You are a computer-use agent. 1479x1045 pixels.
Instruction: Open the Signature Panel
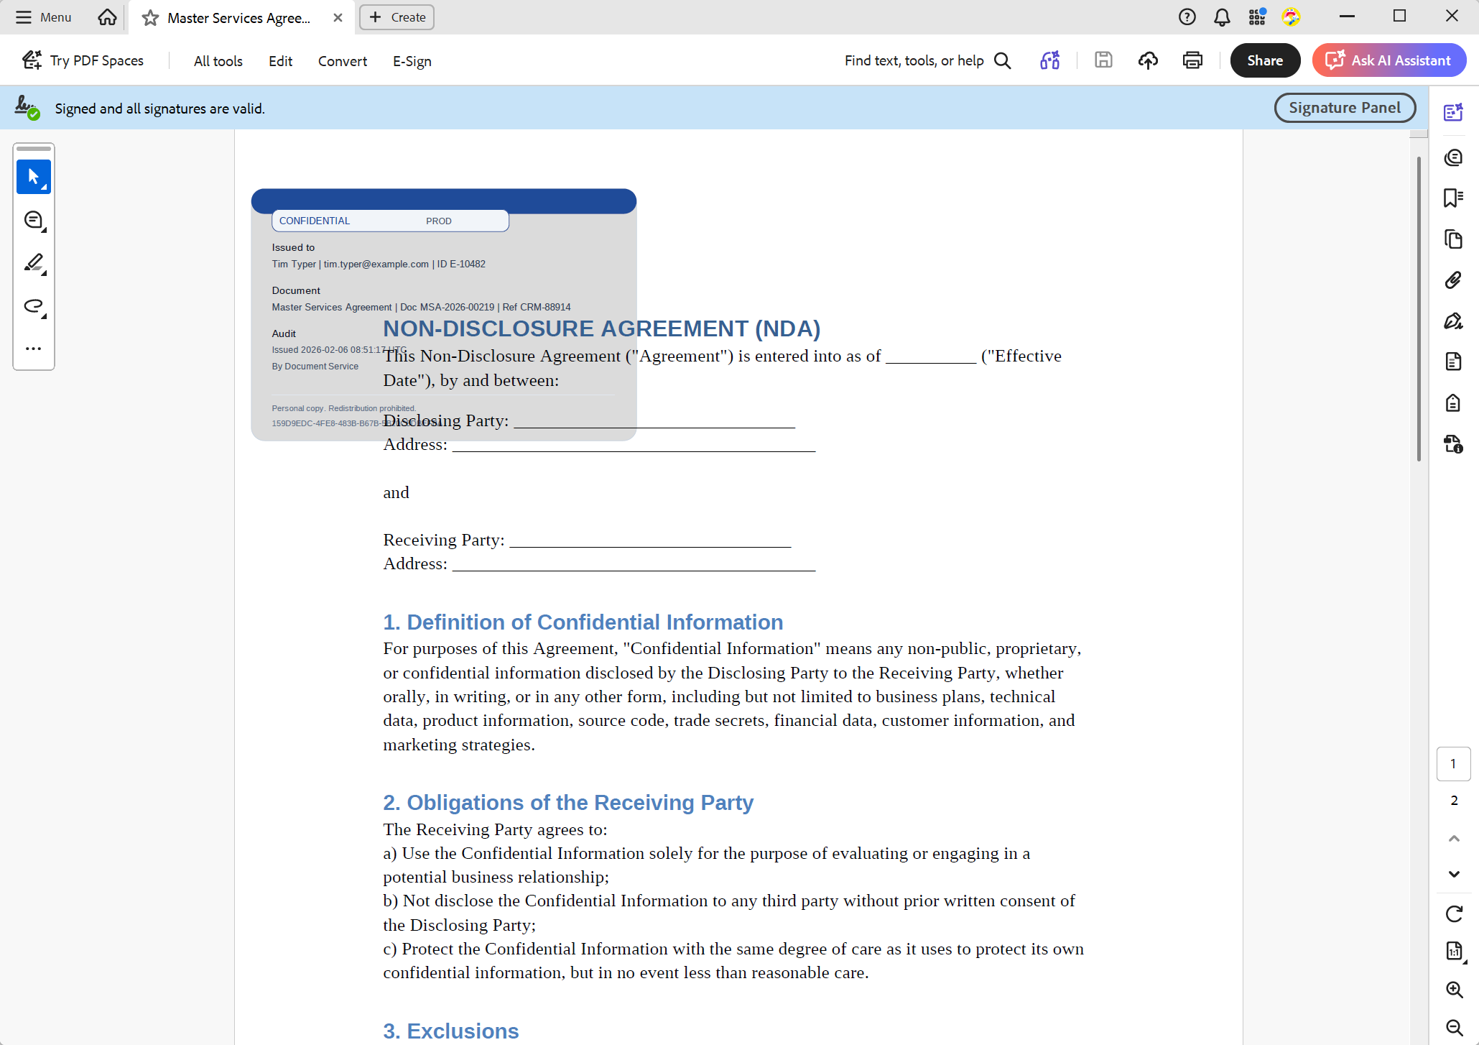1344,108
